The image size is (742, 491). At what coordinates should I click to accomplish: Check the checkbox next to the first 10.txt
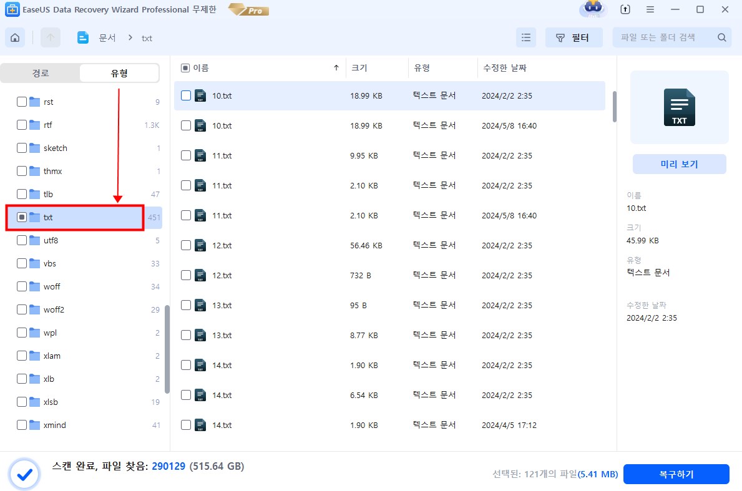click(185, 95)
